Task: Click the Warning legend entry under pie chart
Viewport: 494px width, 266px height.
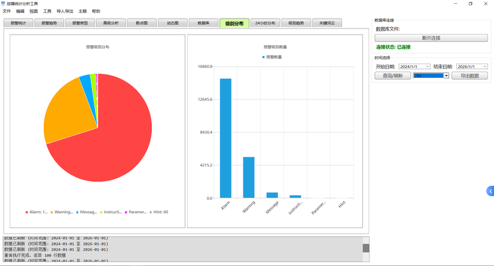Action: pos(62,212)
